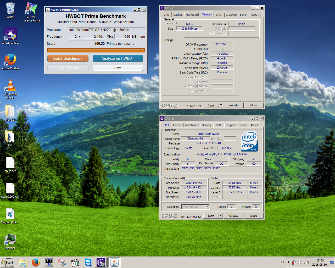Click Analyze on HWBOT button
The image size is (335, 268).
tap(118, 58)
